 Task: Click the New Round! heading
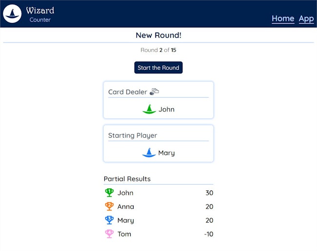pyautogui.click(x=158, y=35)
